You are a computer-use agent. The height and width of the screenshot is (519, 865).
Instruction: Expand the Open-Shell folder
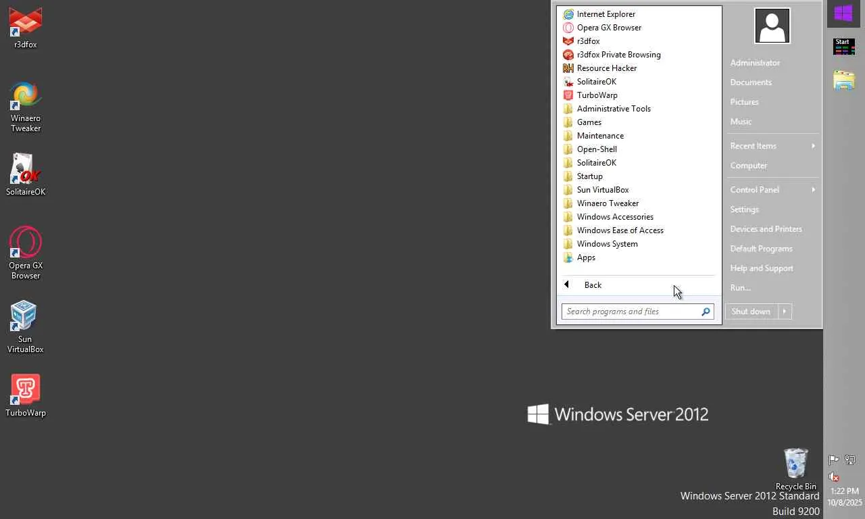pos(639,149)
